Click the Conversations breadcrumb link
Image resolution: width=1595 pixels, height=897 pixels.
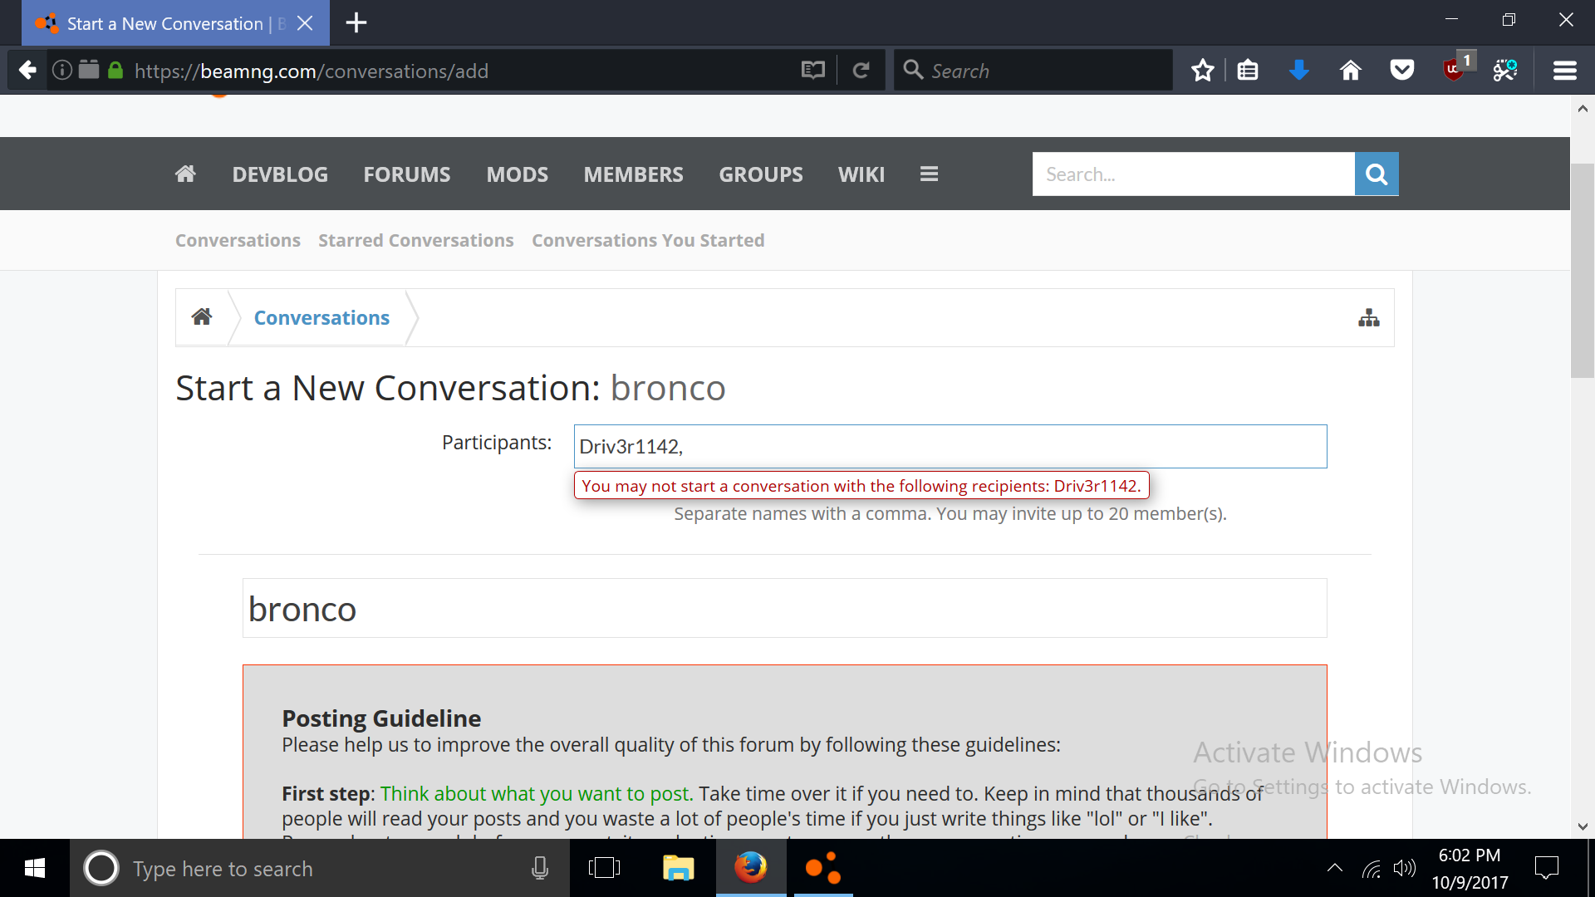point(321,317)
